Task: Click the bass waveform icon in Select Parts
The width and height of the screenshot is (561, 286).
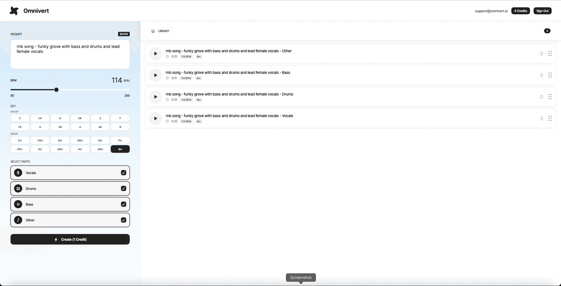Action: point(18,204)
